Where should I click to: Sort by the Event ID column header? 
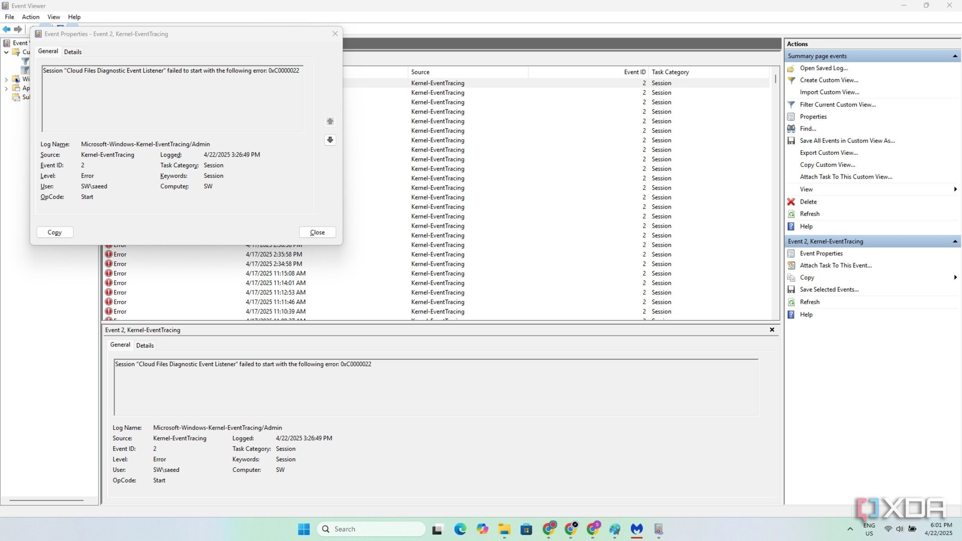[588, 72]
